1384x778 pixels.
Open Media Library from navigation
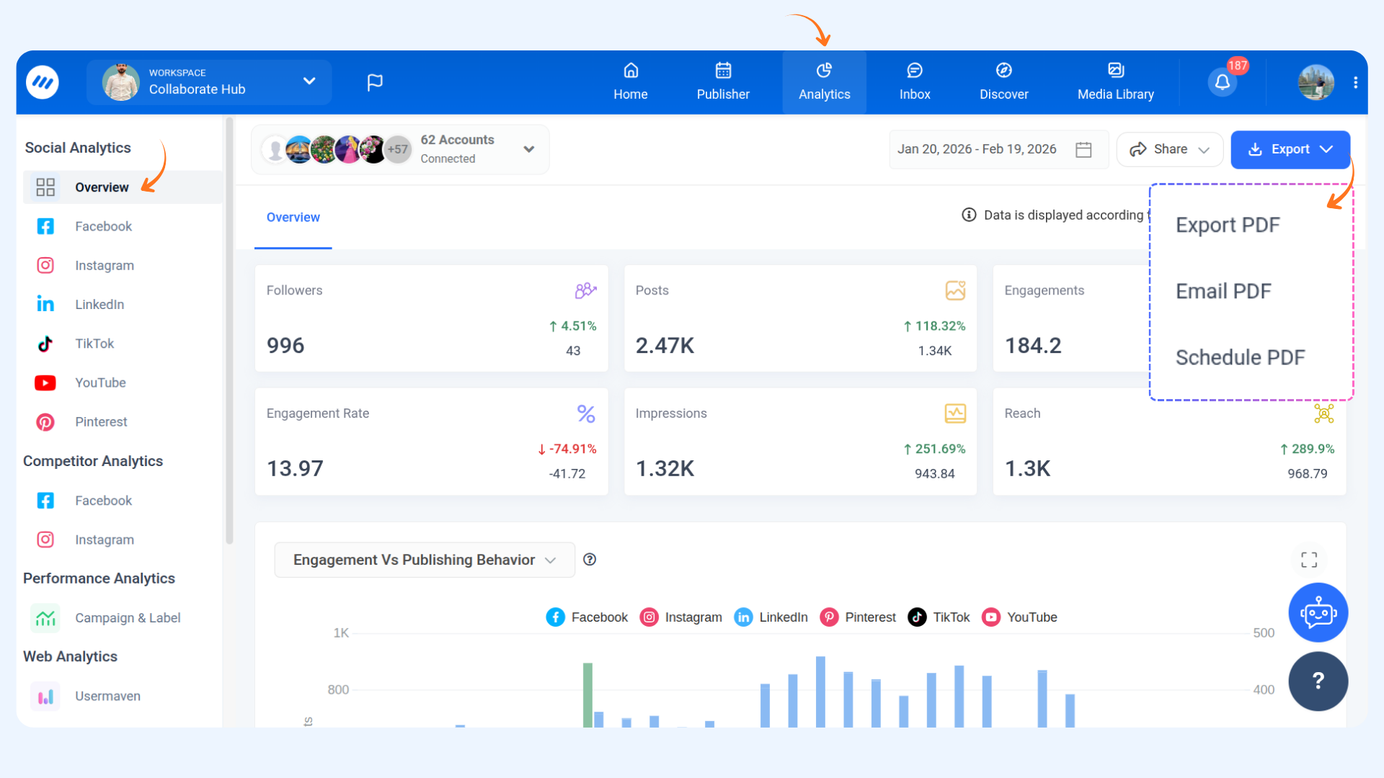point(1115,81)
